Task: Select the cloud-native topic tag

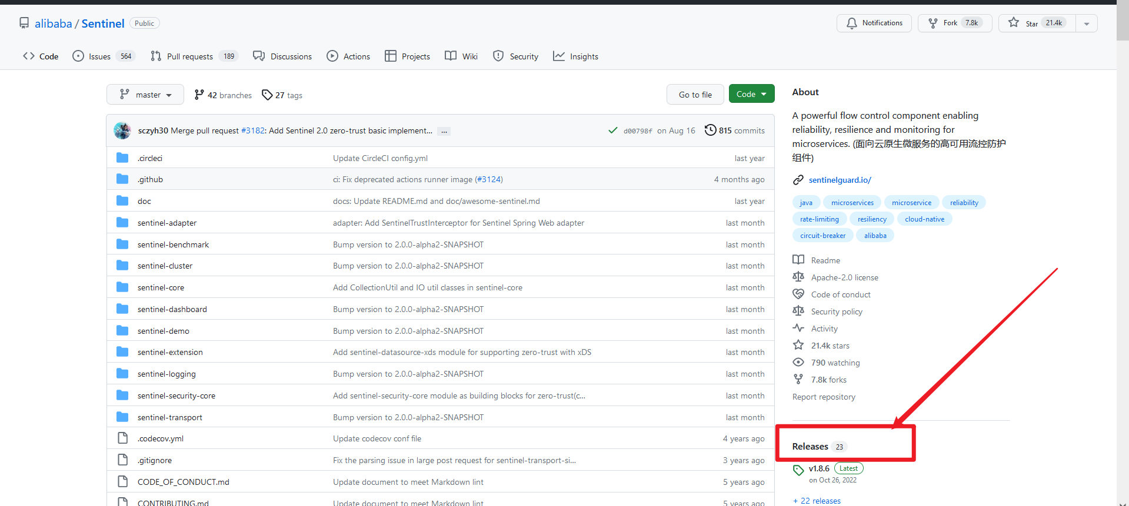Action: coord(924,219)
